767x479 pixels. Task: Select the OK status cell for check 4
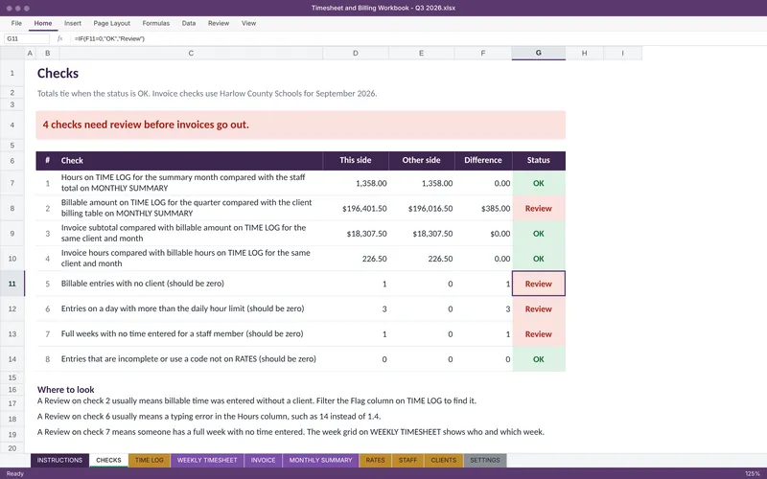(x=539, y=259)
